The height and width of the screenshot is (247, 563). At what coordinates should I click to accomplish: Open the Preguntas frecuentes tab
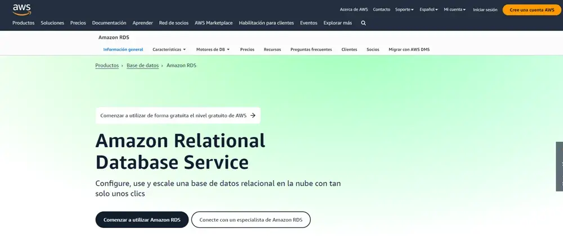(x=311, y=49)
